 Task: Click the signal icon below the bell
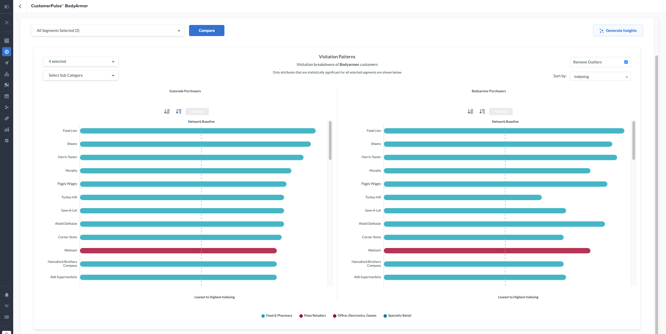pos(7,306)
